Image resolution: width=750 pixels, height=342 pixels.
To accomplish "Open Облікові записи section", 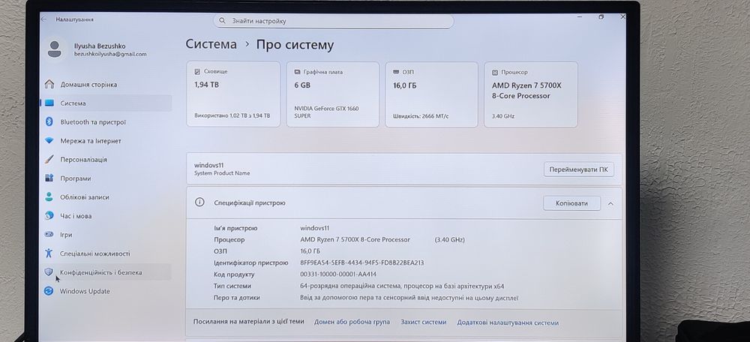I will coord(84,197).
